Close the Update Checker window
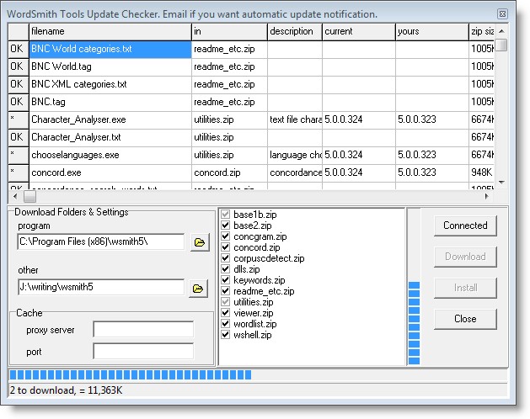This screenshot has height=419, width=530. point(502,14)
